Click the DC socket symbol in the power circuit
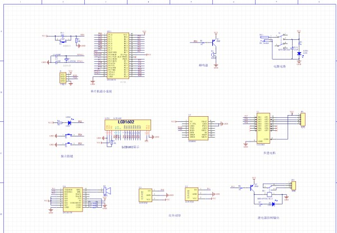337x233 pixels. (x=264, y=39)
